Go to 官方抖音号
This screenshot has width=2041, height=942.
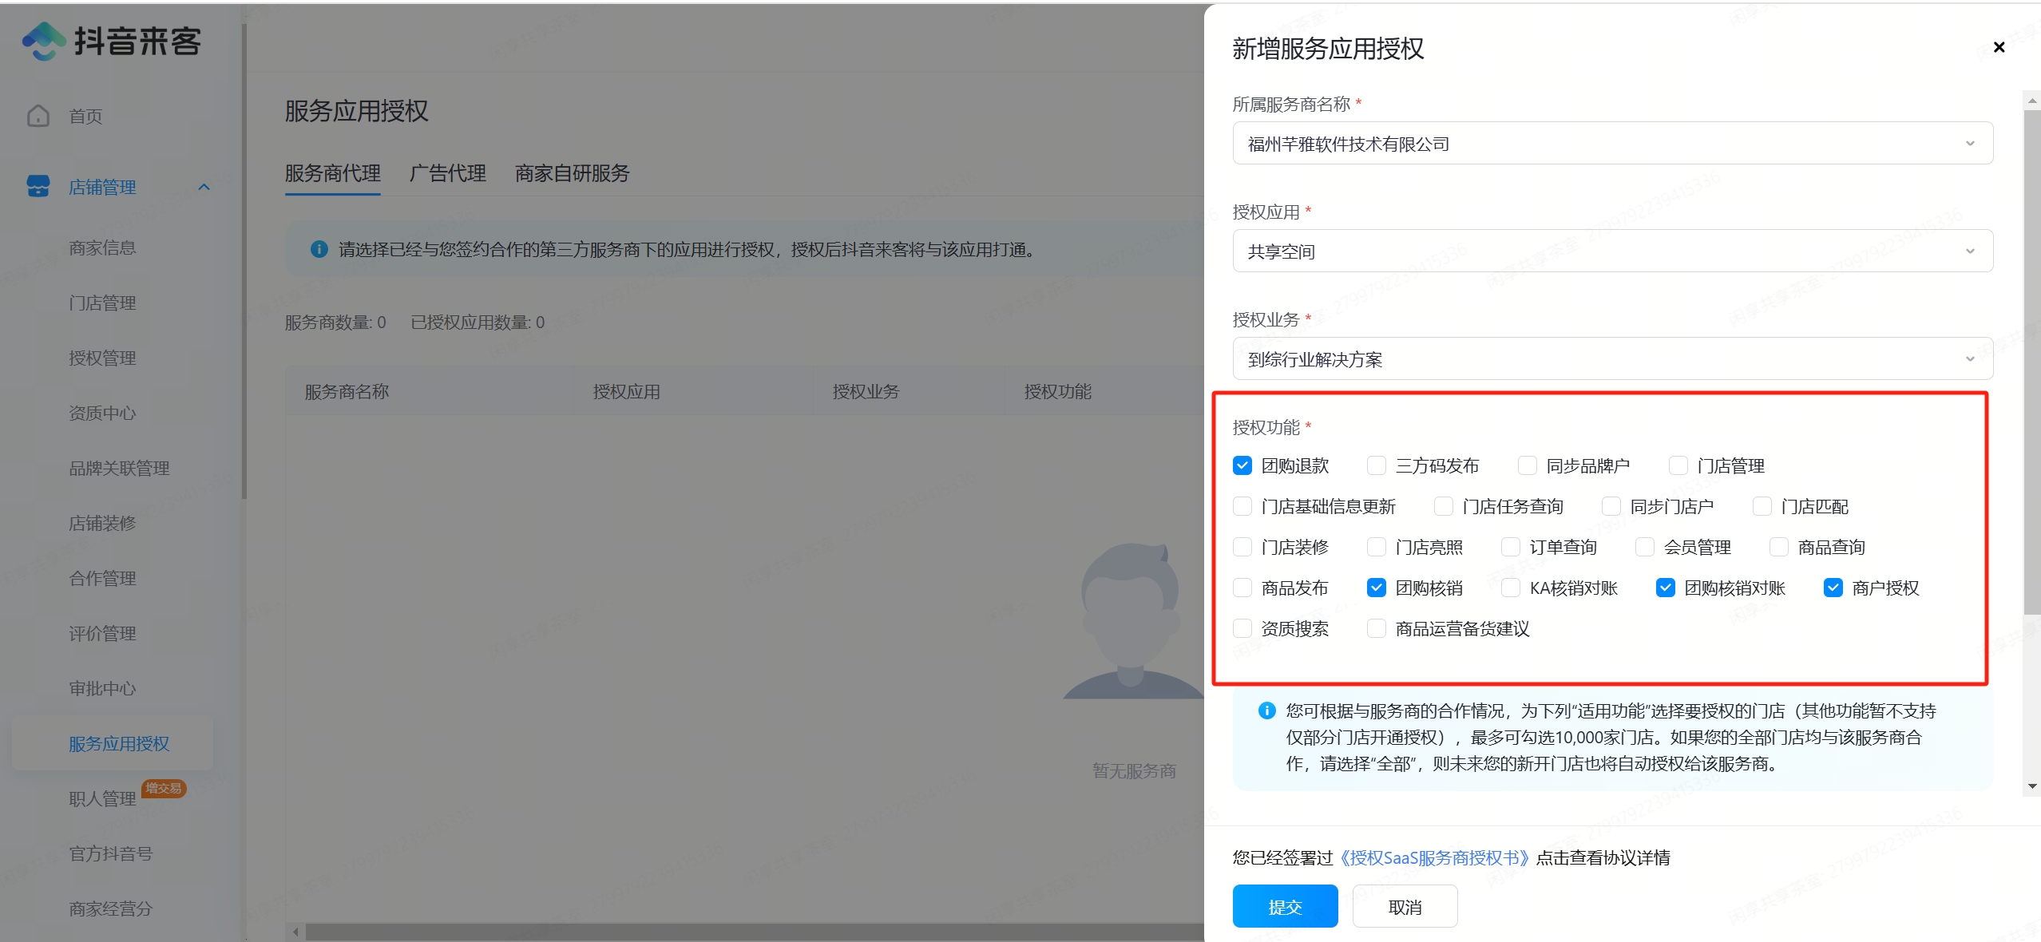tap(111, 854)
